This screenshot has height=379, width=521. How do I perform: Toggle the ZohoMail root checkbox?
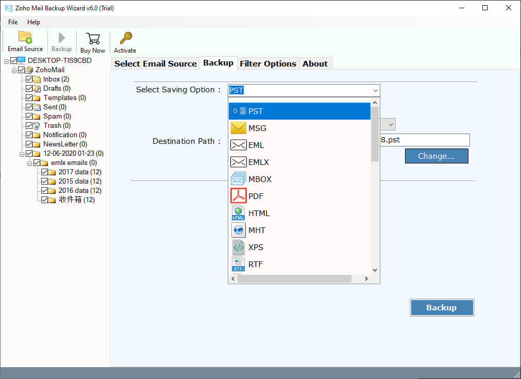click(21, 70)
